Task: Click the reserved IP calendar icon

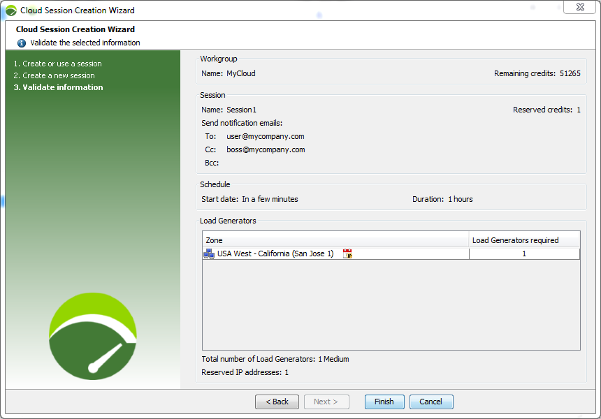Action: tap(347, 253)
